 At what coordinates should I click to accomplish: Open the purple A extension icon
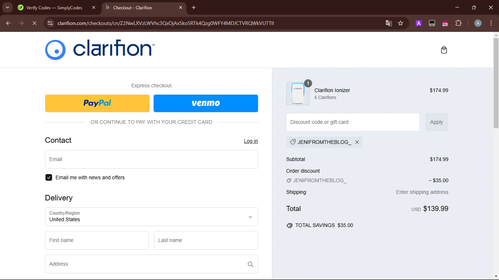419,23
